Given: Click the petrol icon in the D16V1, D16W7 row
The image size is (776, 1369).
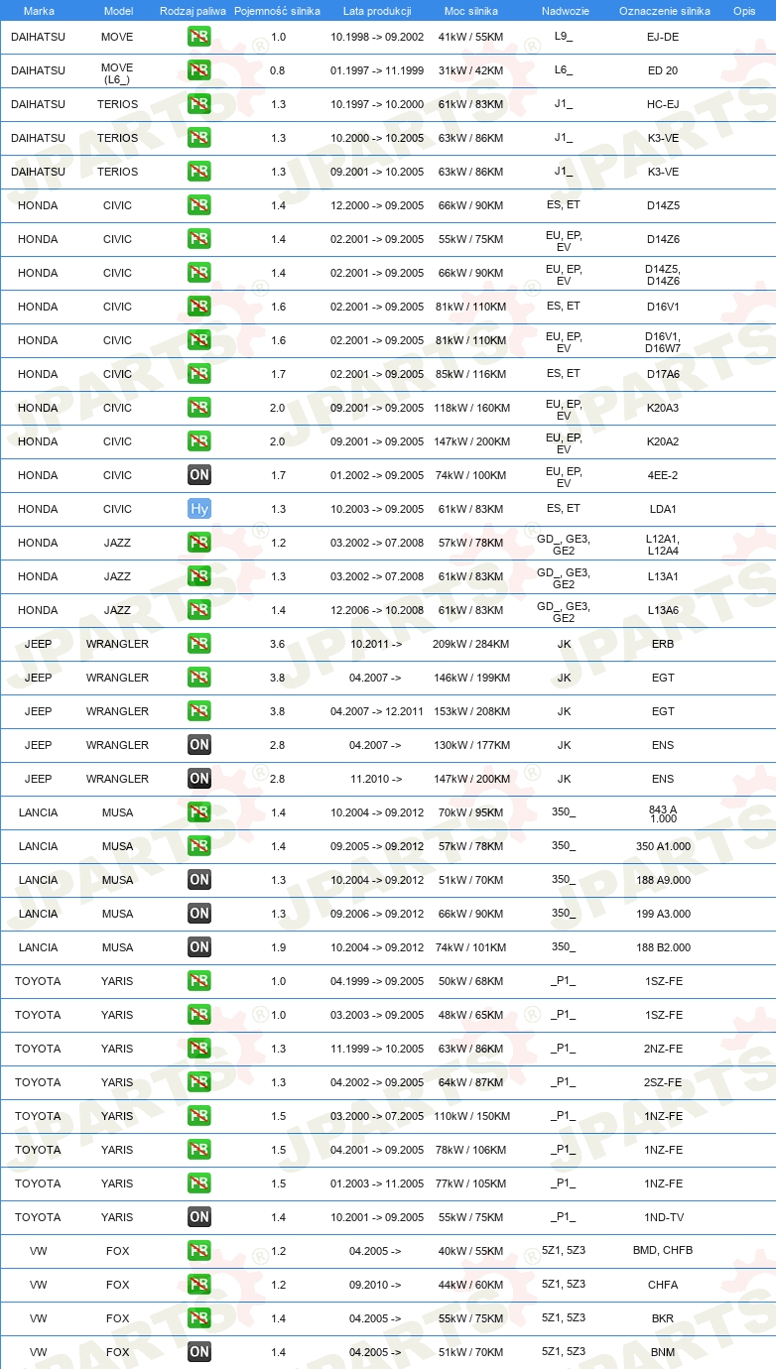Looking at the screenshot, I should [x=199, y=340].
